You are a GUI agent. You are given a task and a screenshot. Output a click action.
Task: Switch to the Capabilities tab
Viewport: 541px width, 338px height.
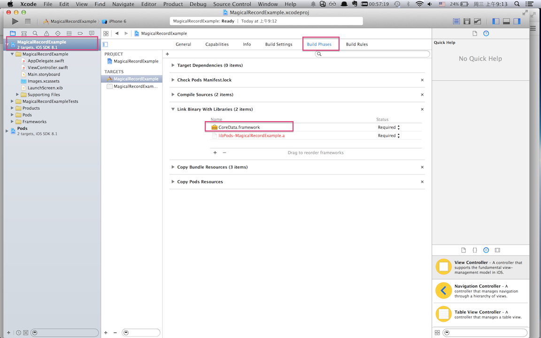click(216, 45)
